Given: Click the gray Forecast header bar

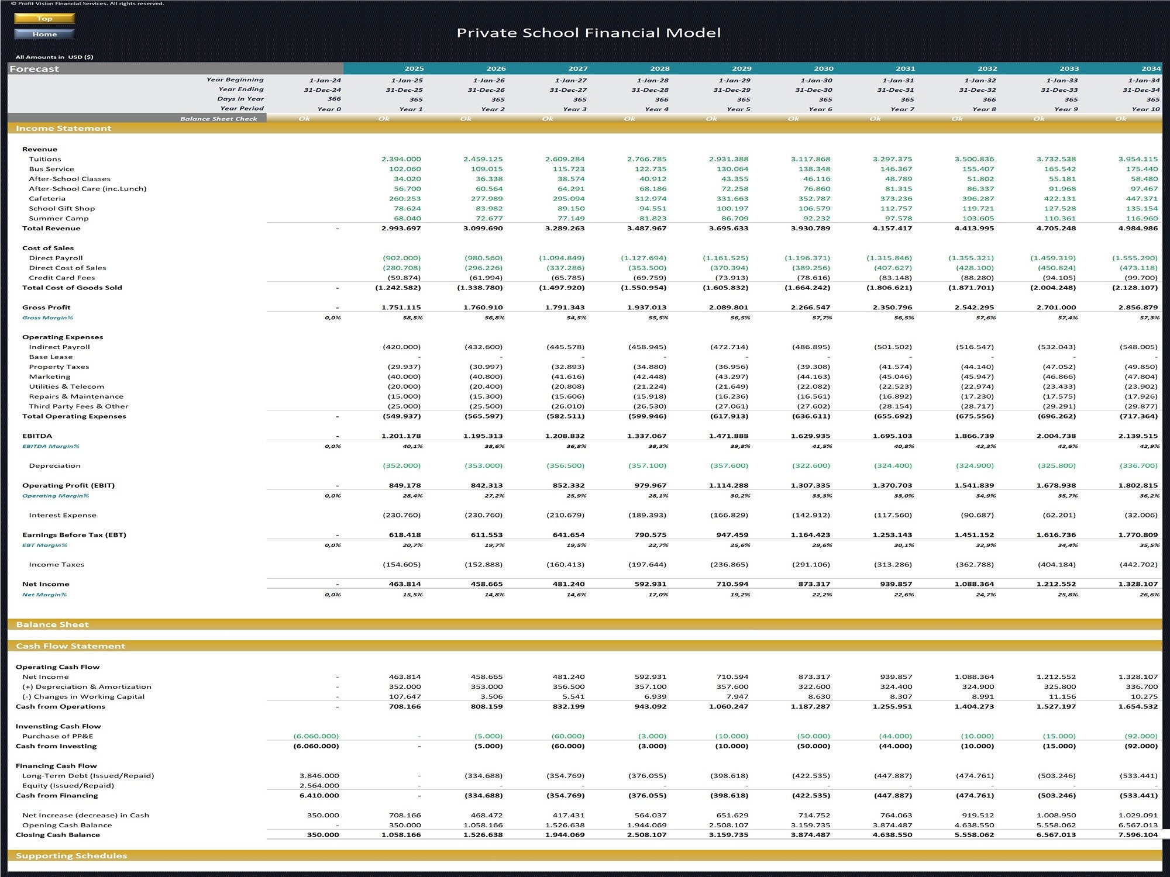Looking at the screenshot, I should (35, 68).
